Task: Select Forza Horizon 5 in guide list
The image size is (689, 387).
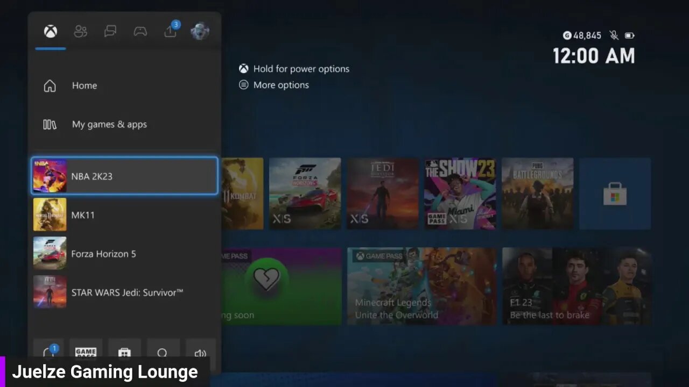Action: (124, 253)
